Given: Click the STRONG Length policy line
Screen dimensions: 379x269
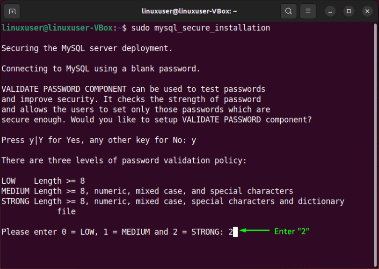Looking at the screenshot, I should (173, 202).
